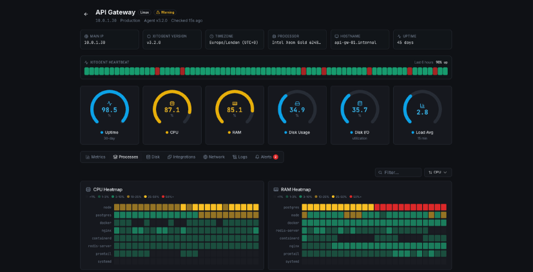
Task: Click the Load Avg bar chart icon
Action: click(422, 105)
